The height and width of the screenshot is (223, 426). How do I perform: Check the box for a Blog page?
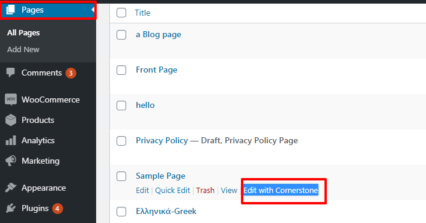coord(121,35)
